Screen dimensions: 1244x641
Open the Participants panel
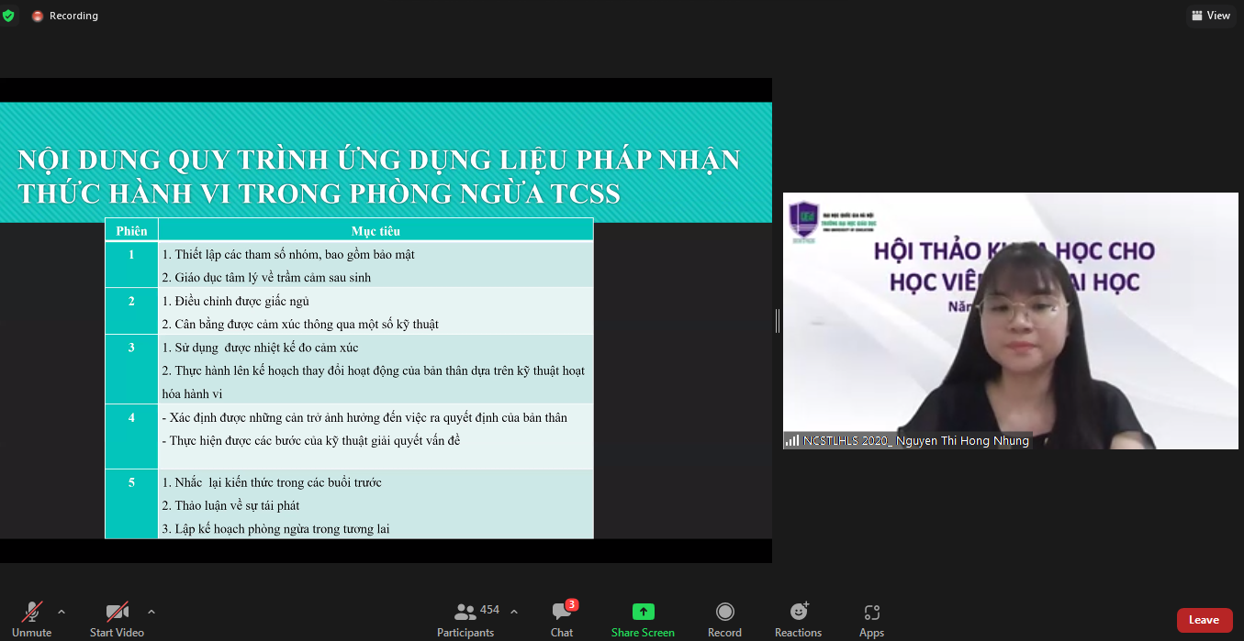pyautogui.click(x=466, y=619)
